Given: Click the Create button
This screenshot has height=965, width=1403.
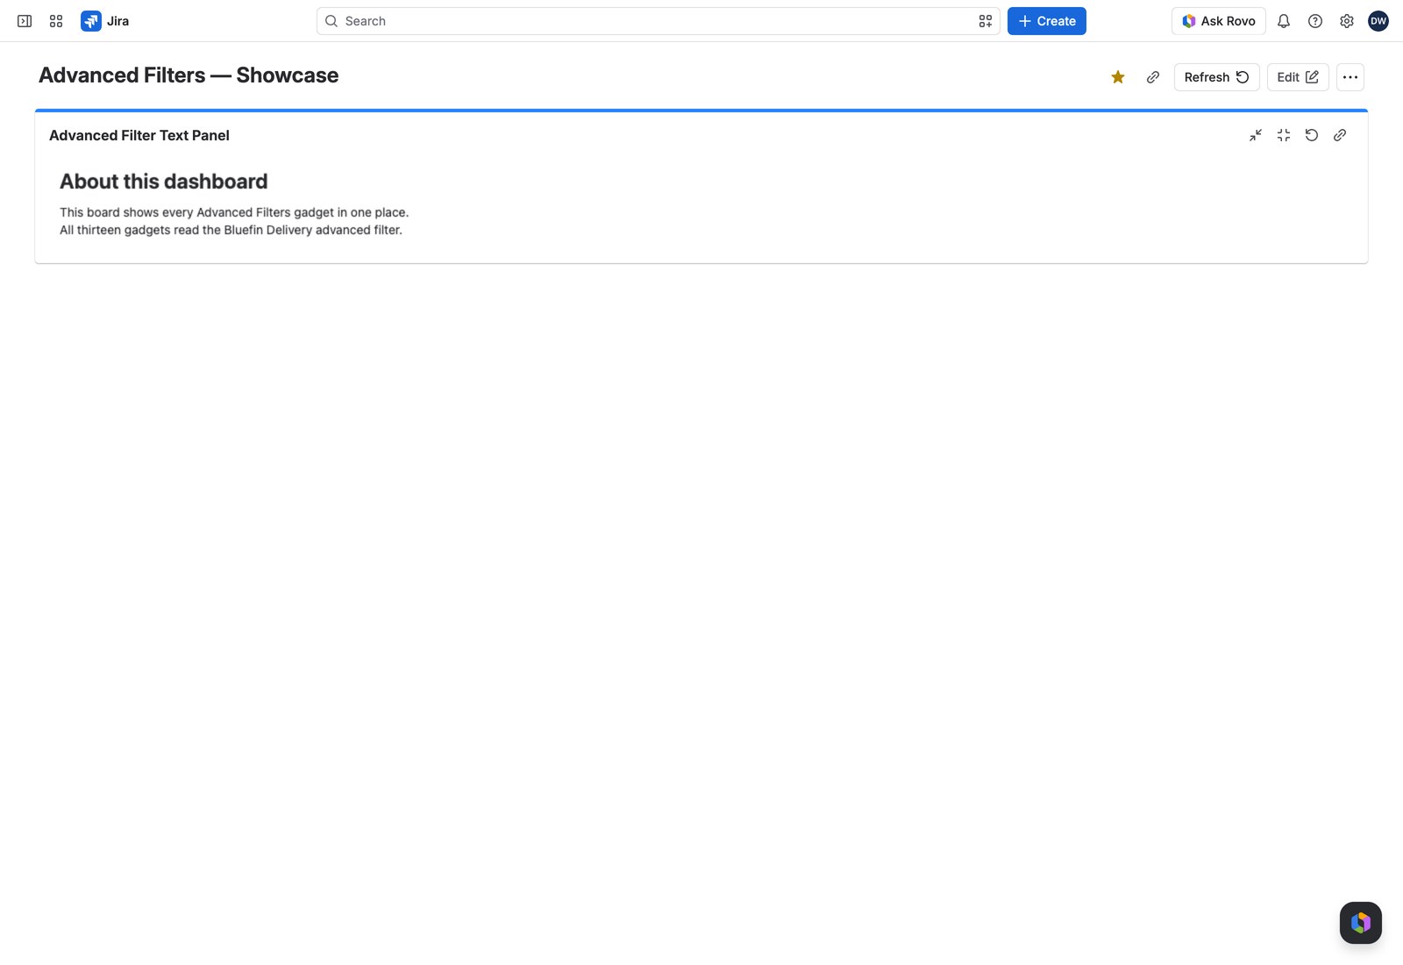Looking at the screenshot, I should point(1047,21).
